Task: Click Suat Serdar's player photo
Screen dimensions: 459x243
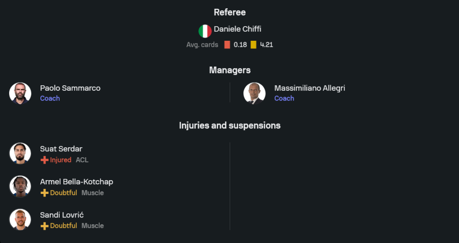Action: pos(20,154)
